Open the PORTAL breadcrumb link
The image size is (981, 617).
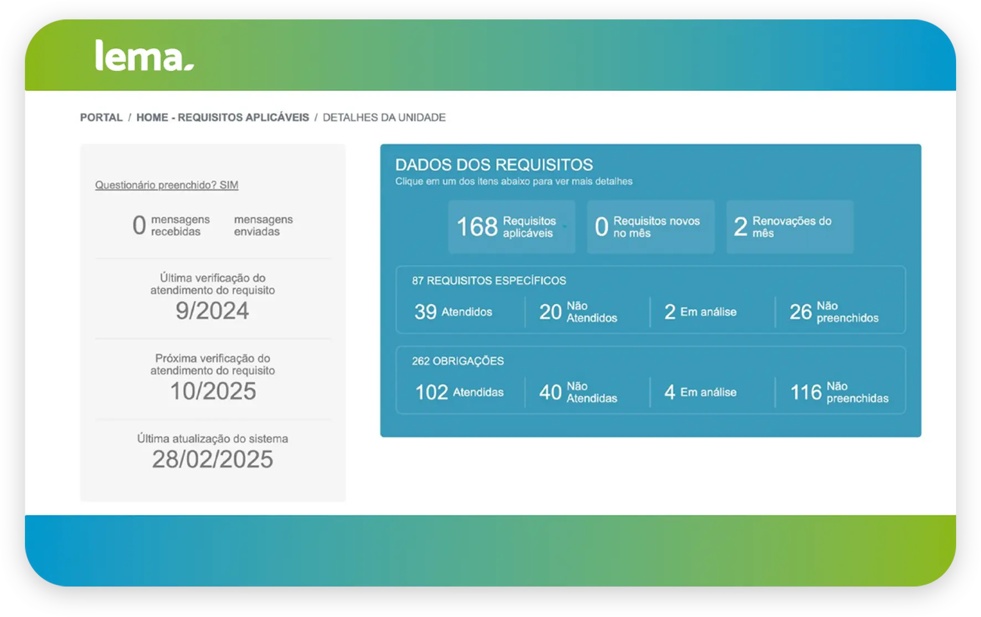[x=101, y=117]
